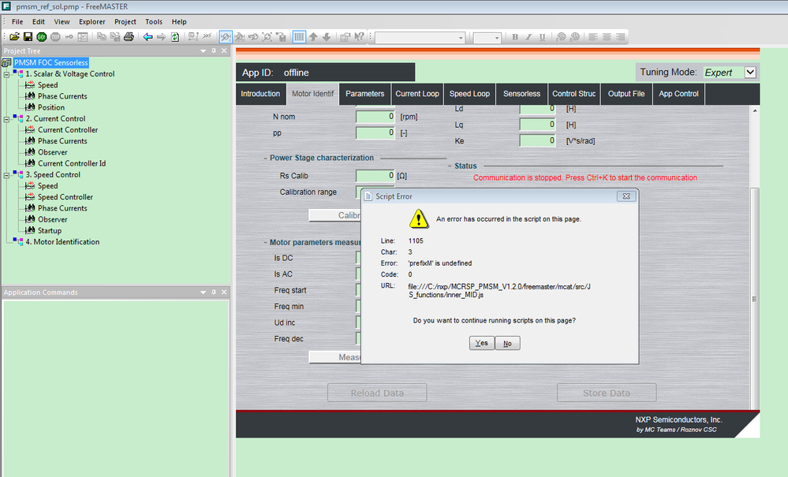788x477 pixels.
Task: Open the Project menu
Action: 125,21
